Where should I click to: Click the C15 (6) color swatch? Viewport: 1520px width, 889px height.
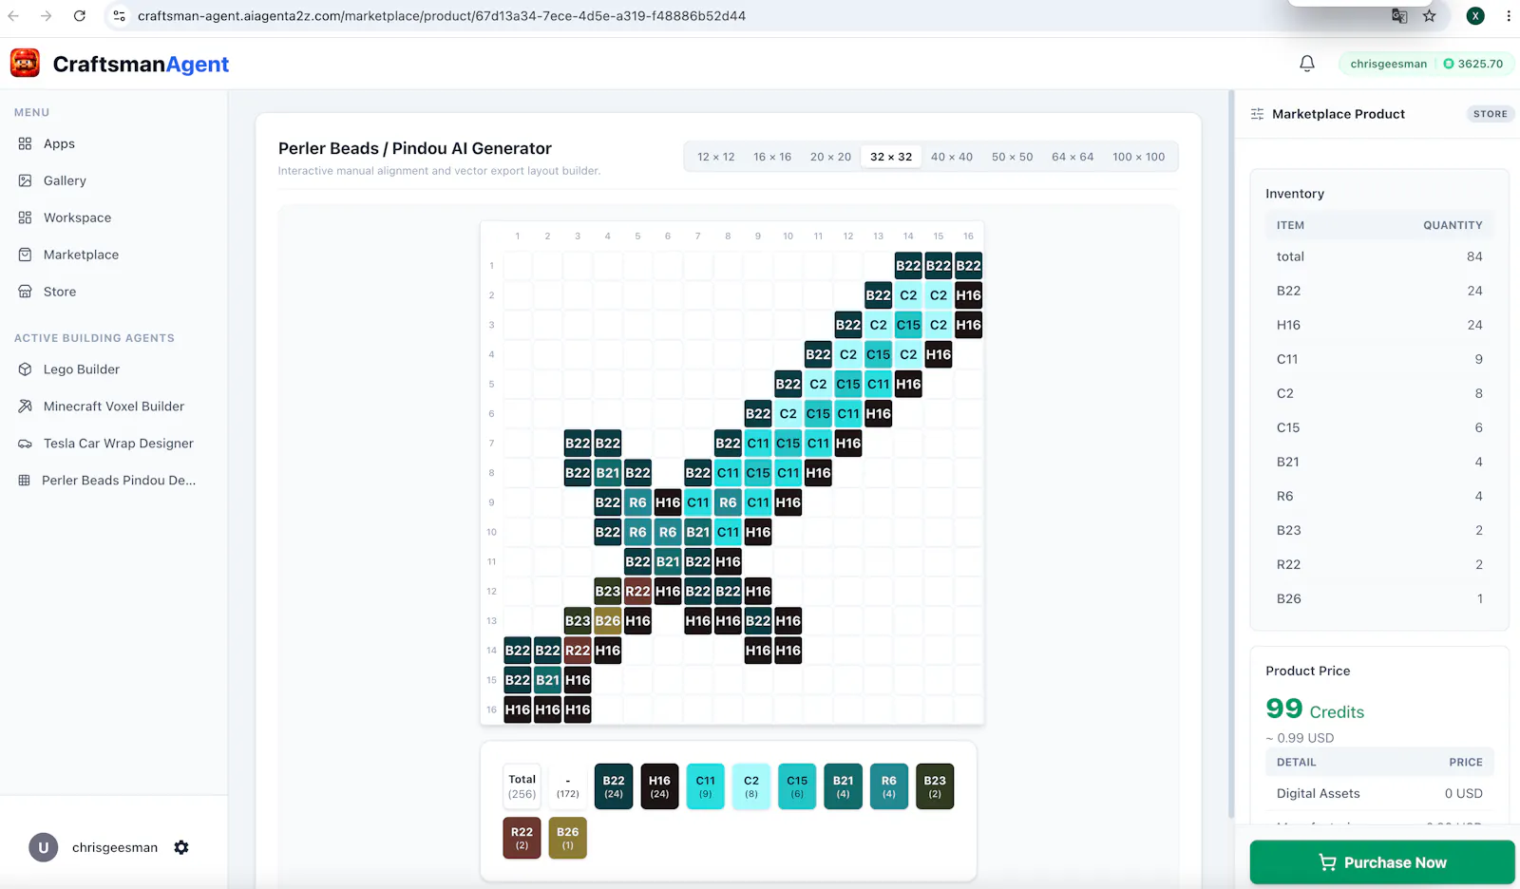pos(797,786)
